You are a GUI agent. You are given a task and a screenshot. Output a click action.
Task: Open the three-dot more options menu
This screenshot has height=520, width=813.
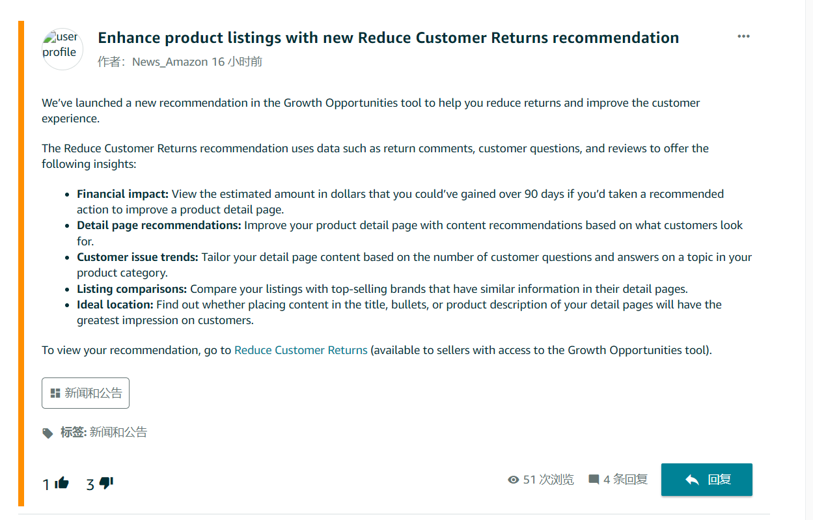[743, 36]
